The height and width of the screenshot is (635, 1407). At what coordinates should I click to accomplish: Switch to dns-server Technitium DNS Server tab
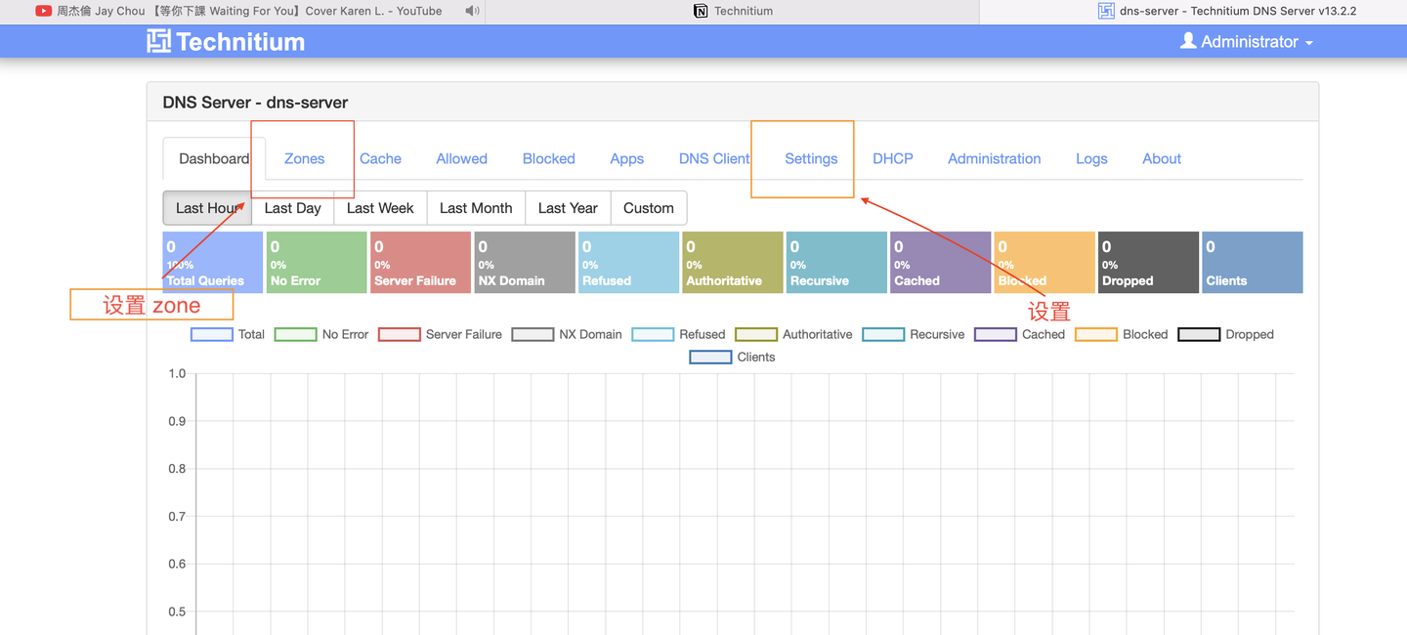tap(1194, 11)
